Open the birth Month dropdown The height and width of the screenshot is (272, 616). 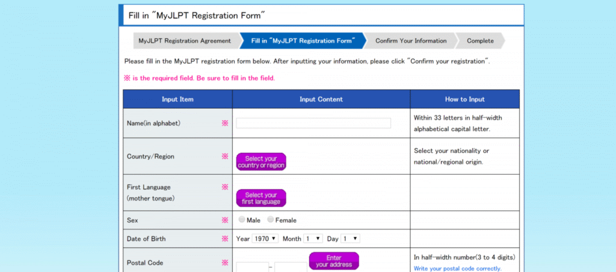[x=313, y=239]
